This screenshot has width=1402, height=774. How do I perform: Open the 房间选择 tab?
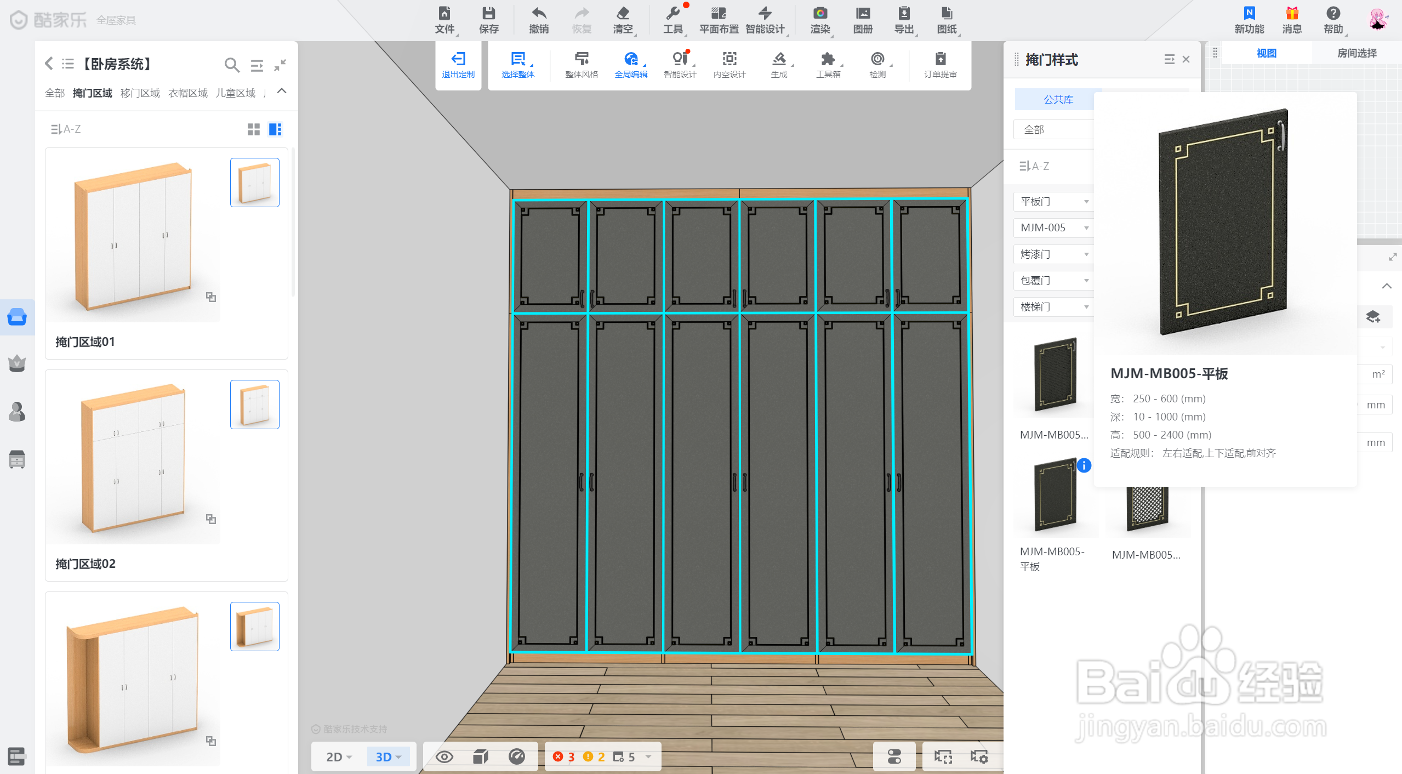point(1356,53)
